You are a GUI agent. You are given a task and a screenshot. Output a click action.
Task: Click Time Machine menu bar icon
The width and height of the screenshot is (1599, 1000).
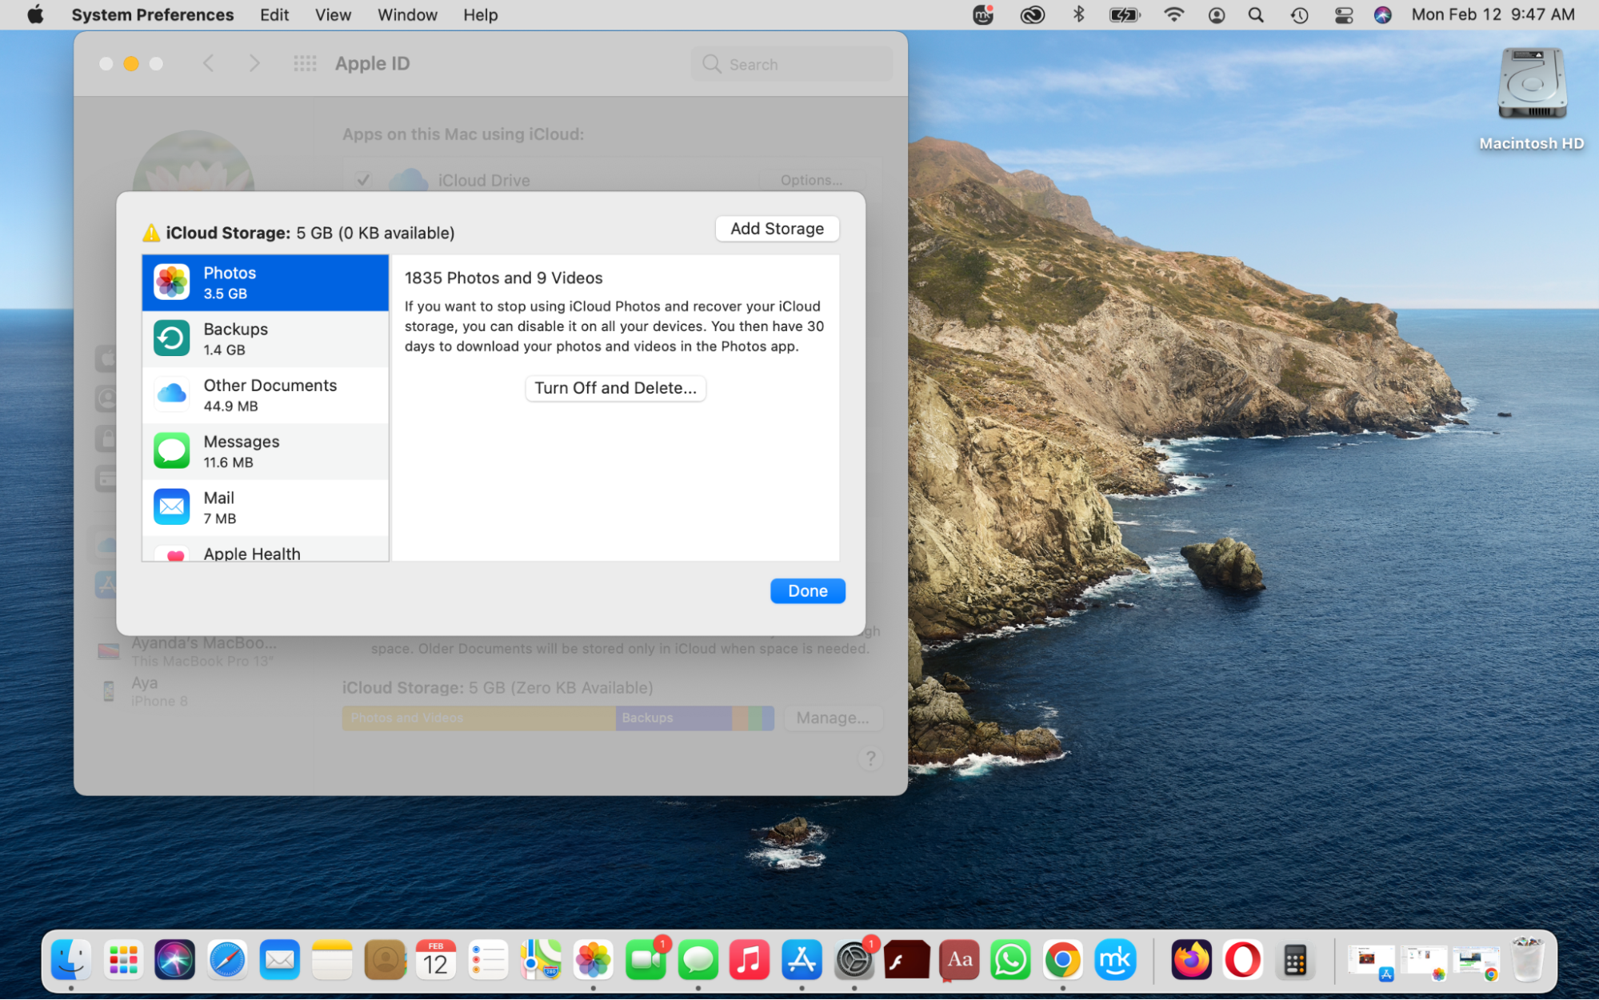pyautogui.click(x=1299, y=14)
